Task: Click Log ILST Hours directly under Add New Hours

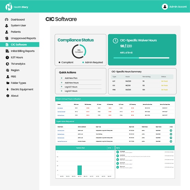Action: [71, 87]
